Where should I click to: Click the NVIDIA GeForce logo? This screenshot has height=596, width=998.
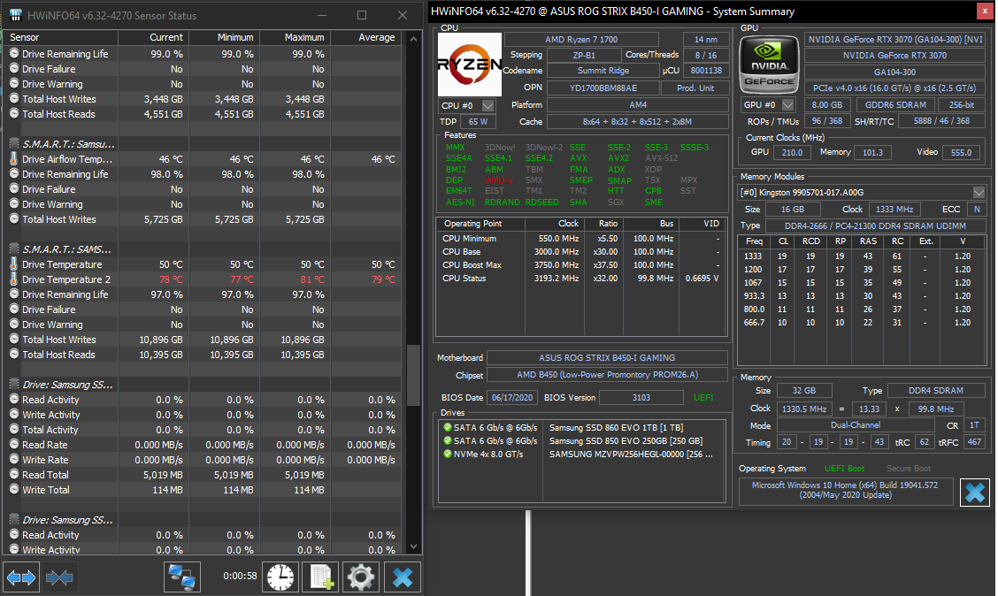(x=769, y=65)
